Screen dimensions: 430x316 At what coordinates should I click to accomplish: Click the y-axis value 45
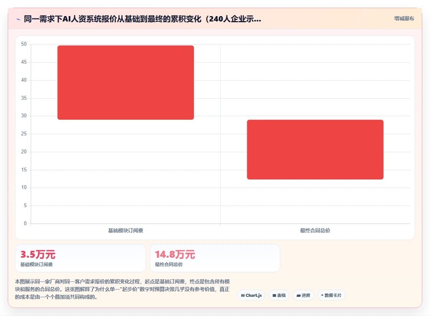tap(24, 62)
